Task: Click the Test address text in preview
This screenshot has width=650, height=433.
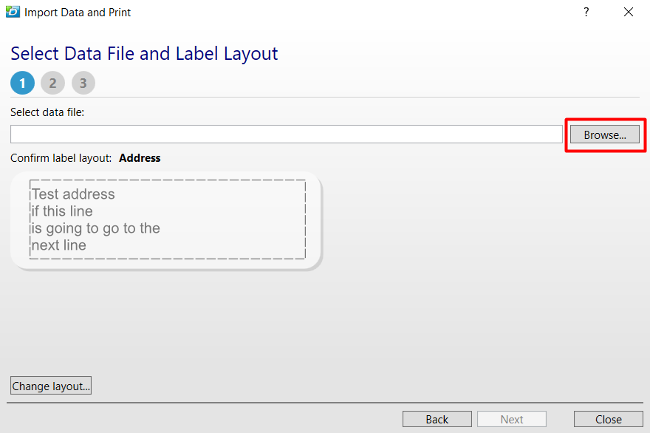Action: point(72,194)
